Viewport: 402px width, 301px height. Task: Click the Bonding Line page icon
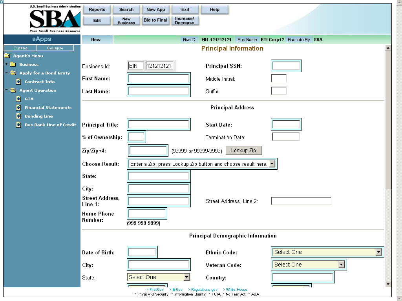point(18,116)
